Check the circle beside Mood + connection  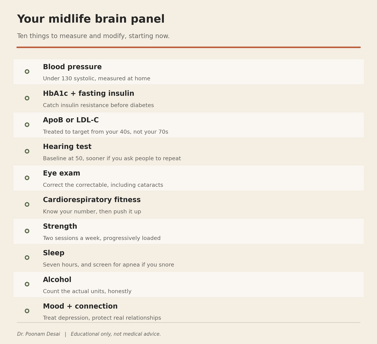(27, 311)
